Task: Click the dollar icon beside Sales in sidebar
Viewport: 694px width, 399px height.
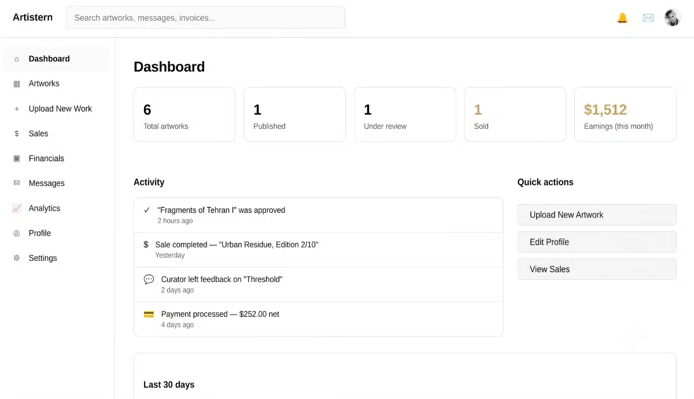Action: pos(17,134)
